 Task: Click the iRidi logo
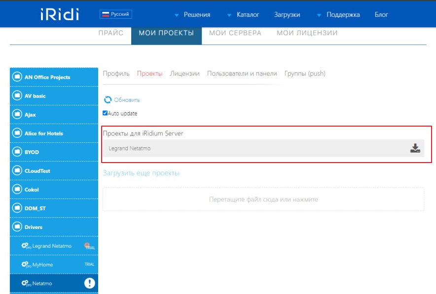pos(60,14)
